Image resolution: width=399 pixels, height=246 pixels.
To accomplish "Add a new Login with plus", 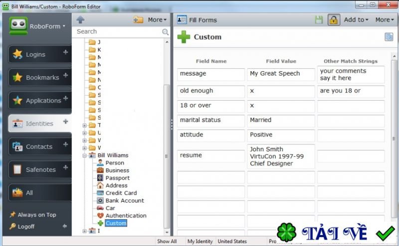I will (66, 52).
